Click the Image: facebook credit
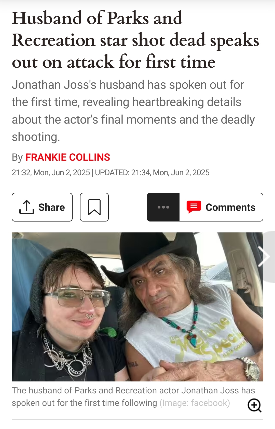275x429 pixels. [195, 403]
